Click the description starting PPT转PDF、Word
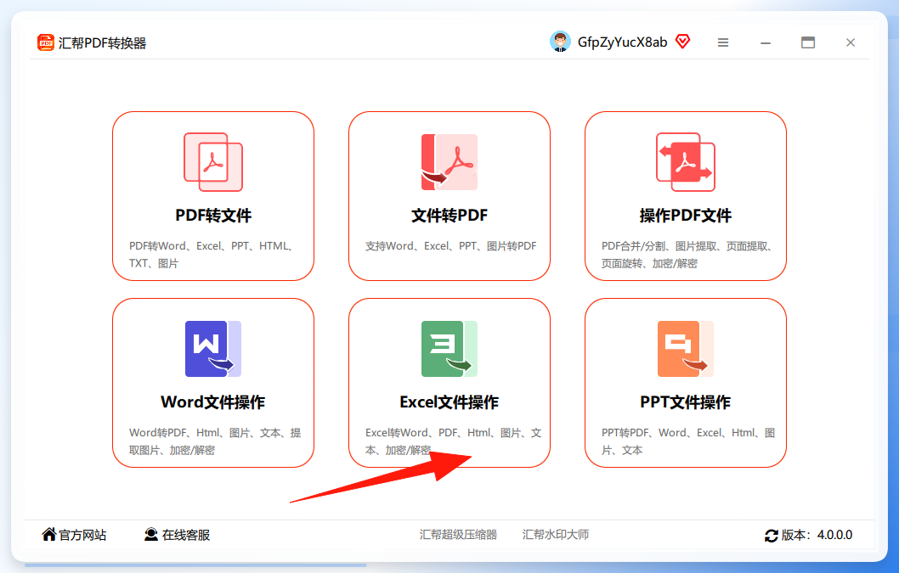The image size is (899, 573). 688,441
